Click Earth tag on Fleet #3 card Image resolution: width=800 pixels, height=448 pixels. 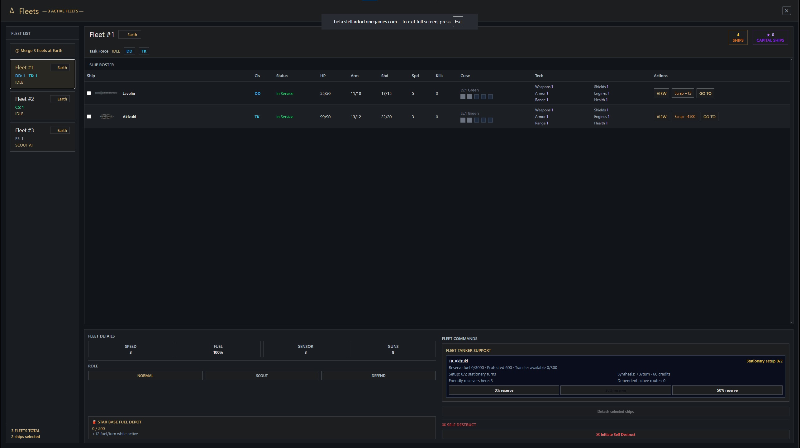pyautogui.click(x=60, y=130)
